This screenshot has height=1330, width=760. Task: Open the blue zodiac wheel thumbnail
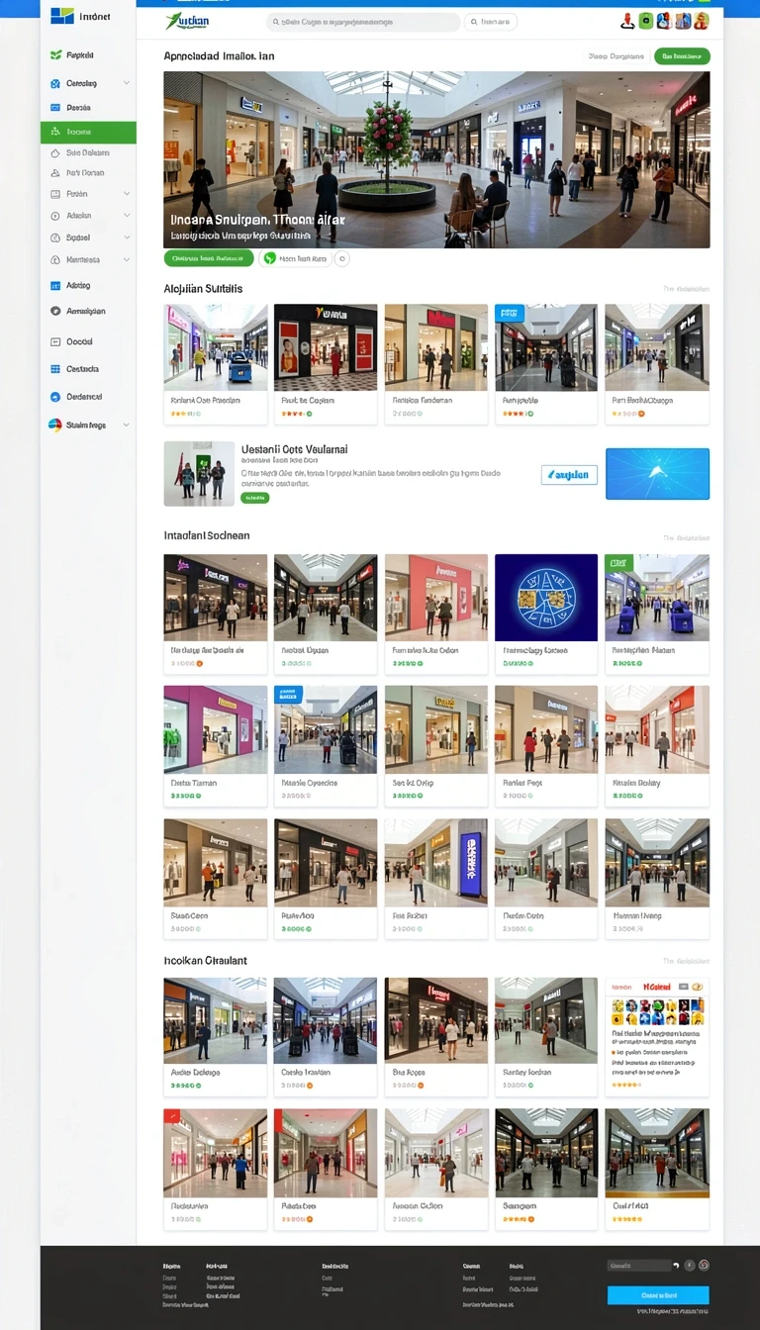click(546, 598)
